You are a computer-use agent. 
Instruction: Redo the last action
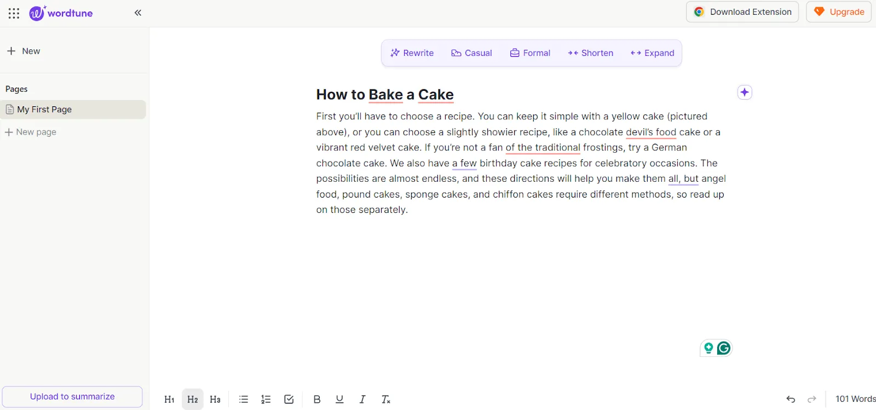[812, 399]
